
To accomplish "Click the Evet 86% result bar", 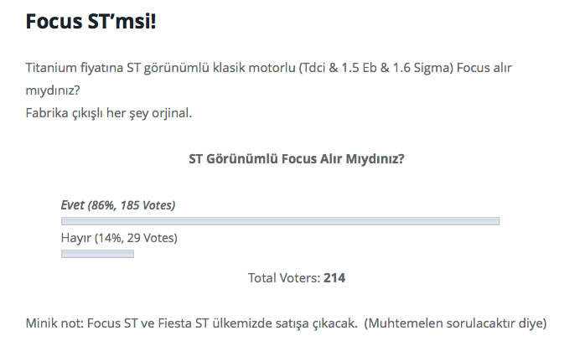I will click(280, 221).
